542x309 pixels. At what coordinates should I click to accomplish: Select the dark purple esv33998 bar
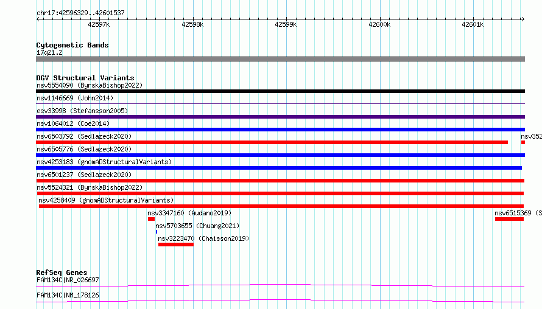(x=280, y=117)
